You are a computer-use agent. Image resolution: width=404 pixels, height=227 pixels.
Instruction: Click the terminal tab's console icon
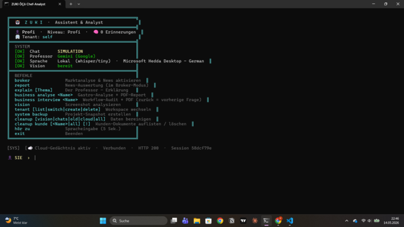pos(7,4)
